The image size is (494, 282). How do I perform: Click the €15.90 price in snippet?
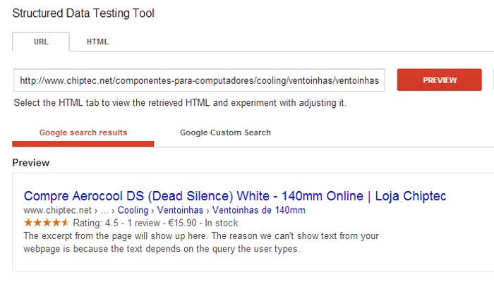[x=182, y=223]
